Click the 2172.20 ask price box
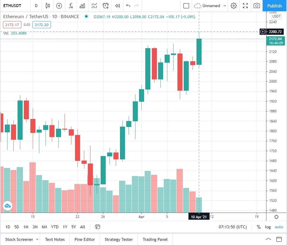 click(x=41, y=25)
